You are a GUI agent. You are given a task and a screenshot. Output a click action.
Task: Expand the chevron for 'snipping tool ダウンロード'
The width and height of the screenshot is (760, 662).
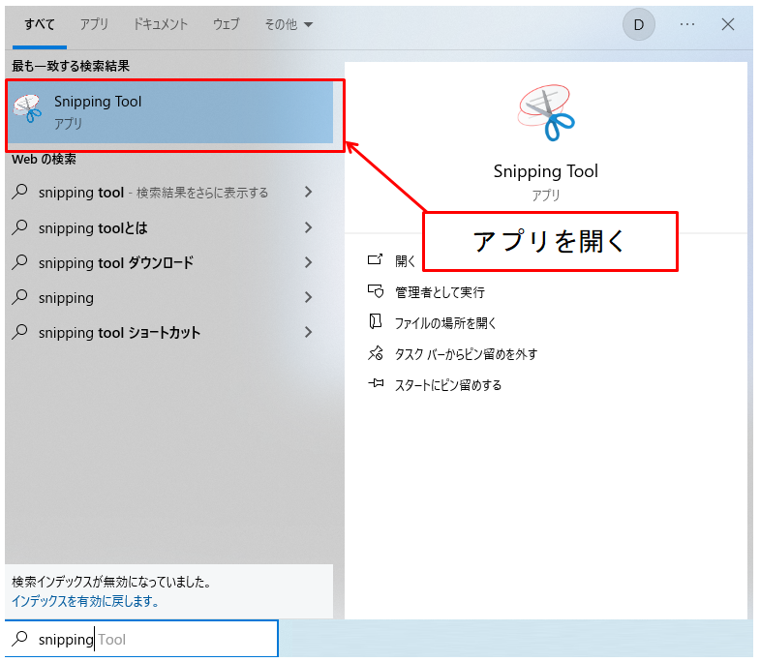(x=308, y=262)
